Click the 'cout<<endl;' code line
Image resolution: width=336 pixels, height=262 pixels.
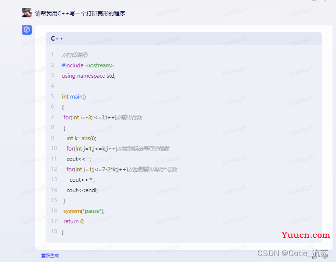[82, 190]
